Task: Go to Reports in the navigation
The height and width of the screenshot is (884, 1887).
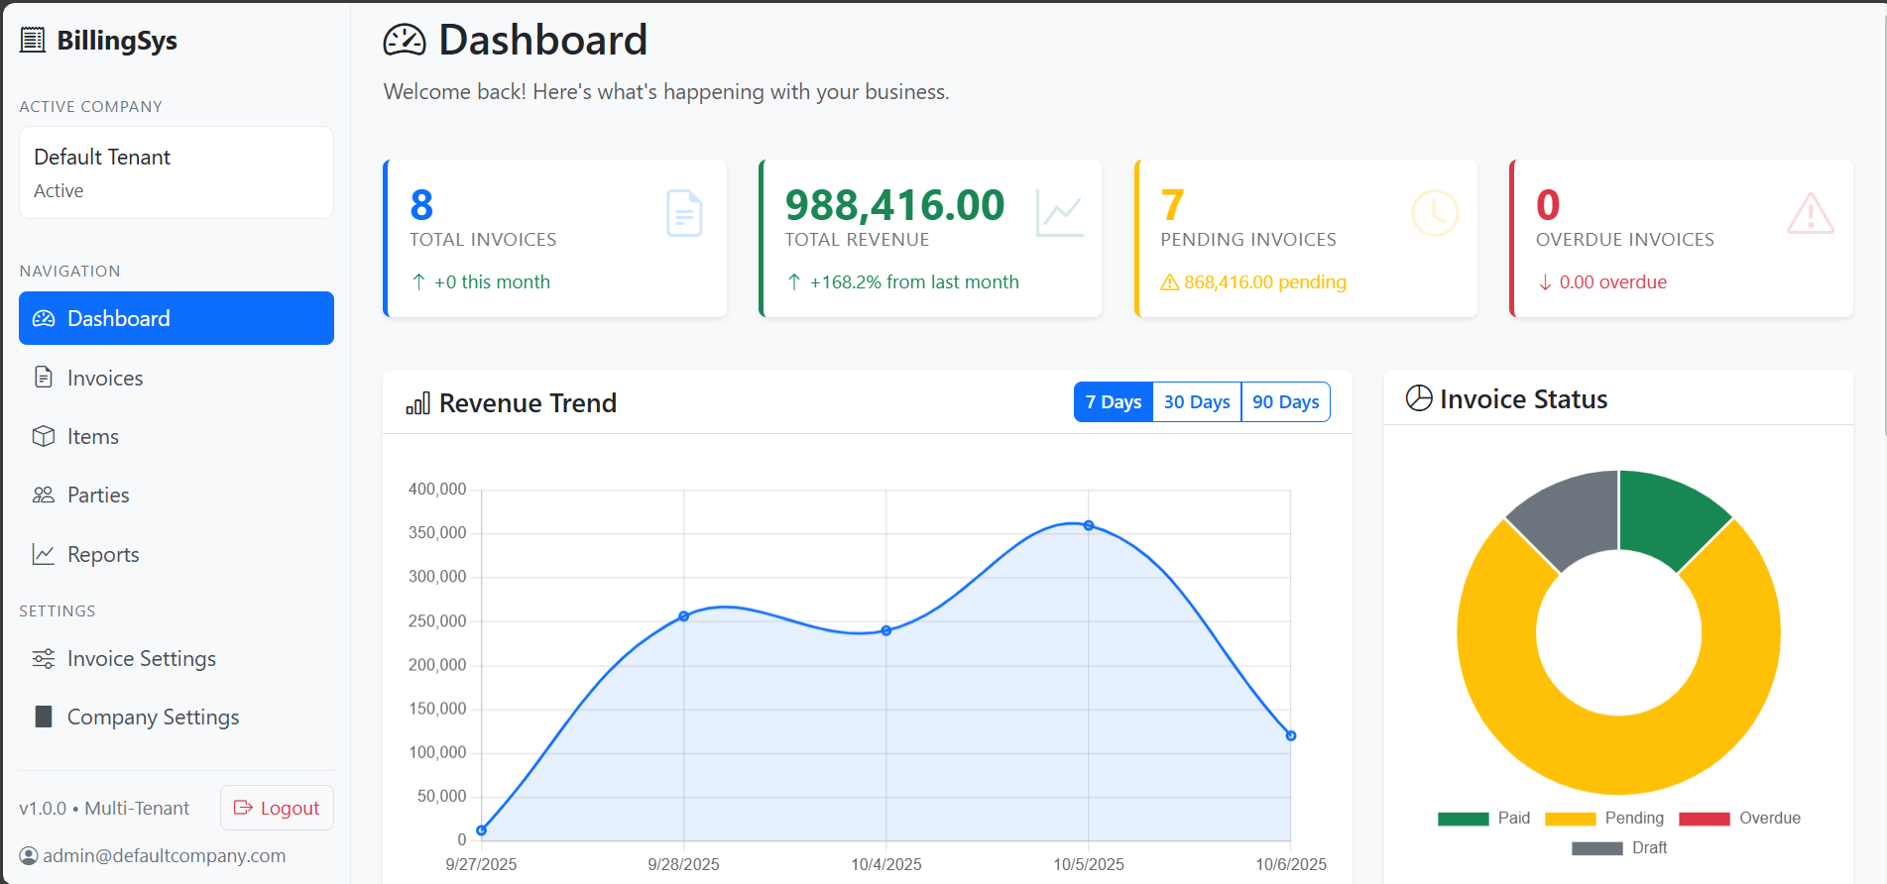Action: [103, 555]
